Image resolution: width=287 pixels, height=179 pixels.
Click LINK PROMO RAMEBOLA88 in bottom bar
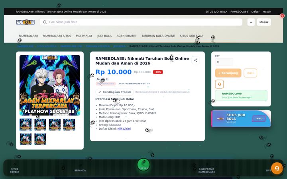pos(206,170)
